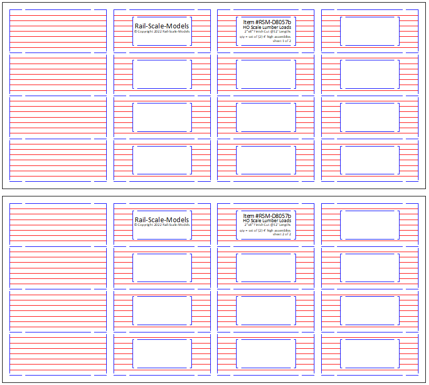Click 'HO Scale Lumber Loads' on the bottom sheet

point(267,221)
